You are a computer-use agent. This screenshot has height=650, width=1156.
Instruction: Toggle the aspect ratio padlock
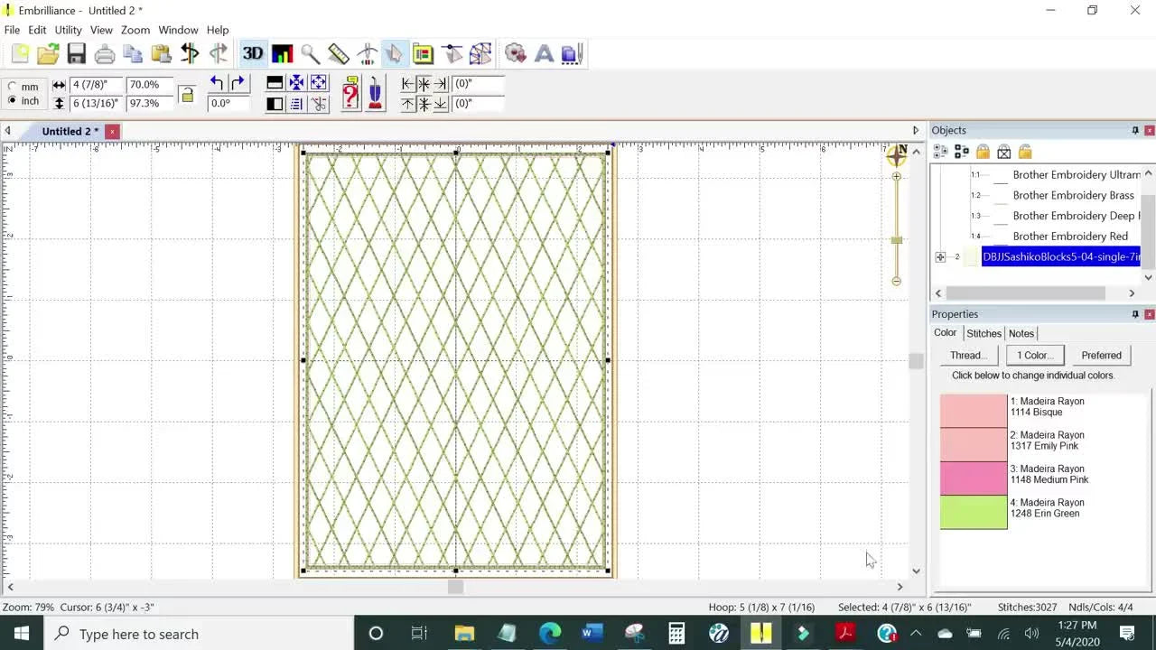pyautogui.click(x=187, y=94)
